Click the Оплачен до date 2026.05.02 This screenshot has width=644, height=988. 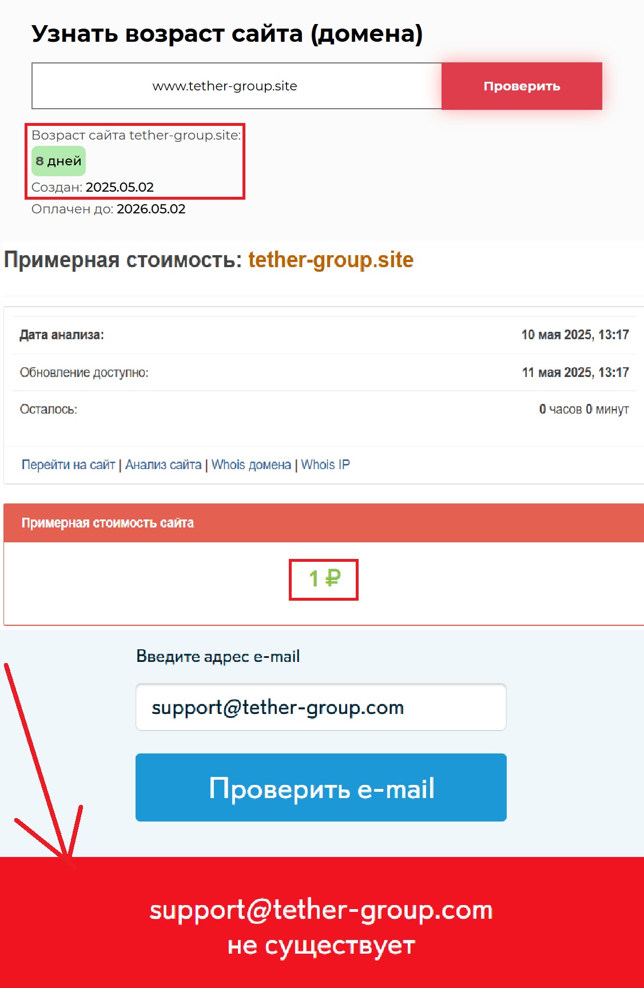(151, 209)
